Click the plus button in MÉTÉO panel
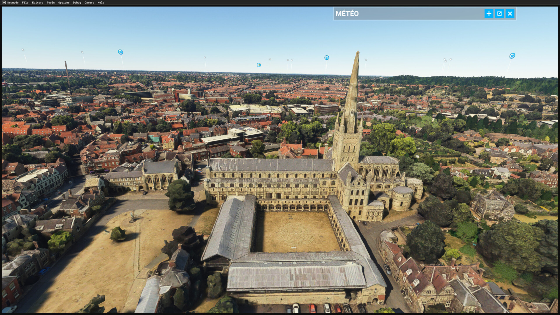This screenshot has height=315, width=560. coord(489,14)
